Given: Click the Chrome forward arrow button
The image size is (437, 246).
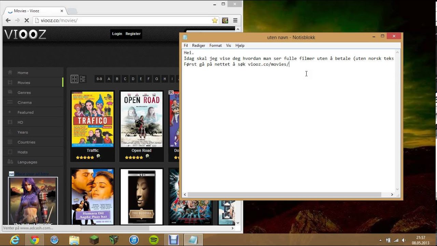Looking at the screenshot, I should point(17,20).
